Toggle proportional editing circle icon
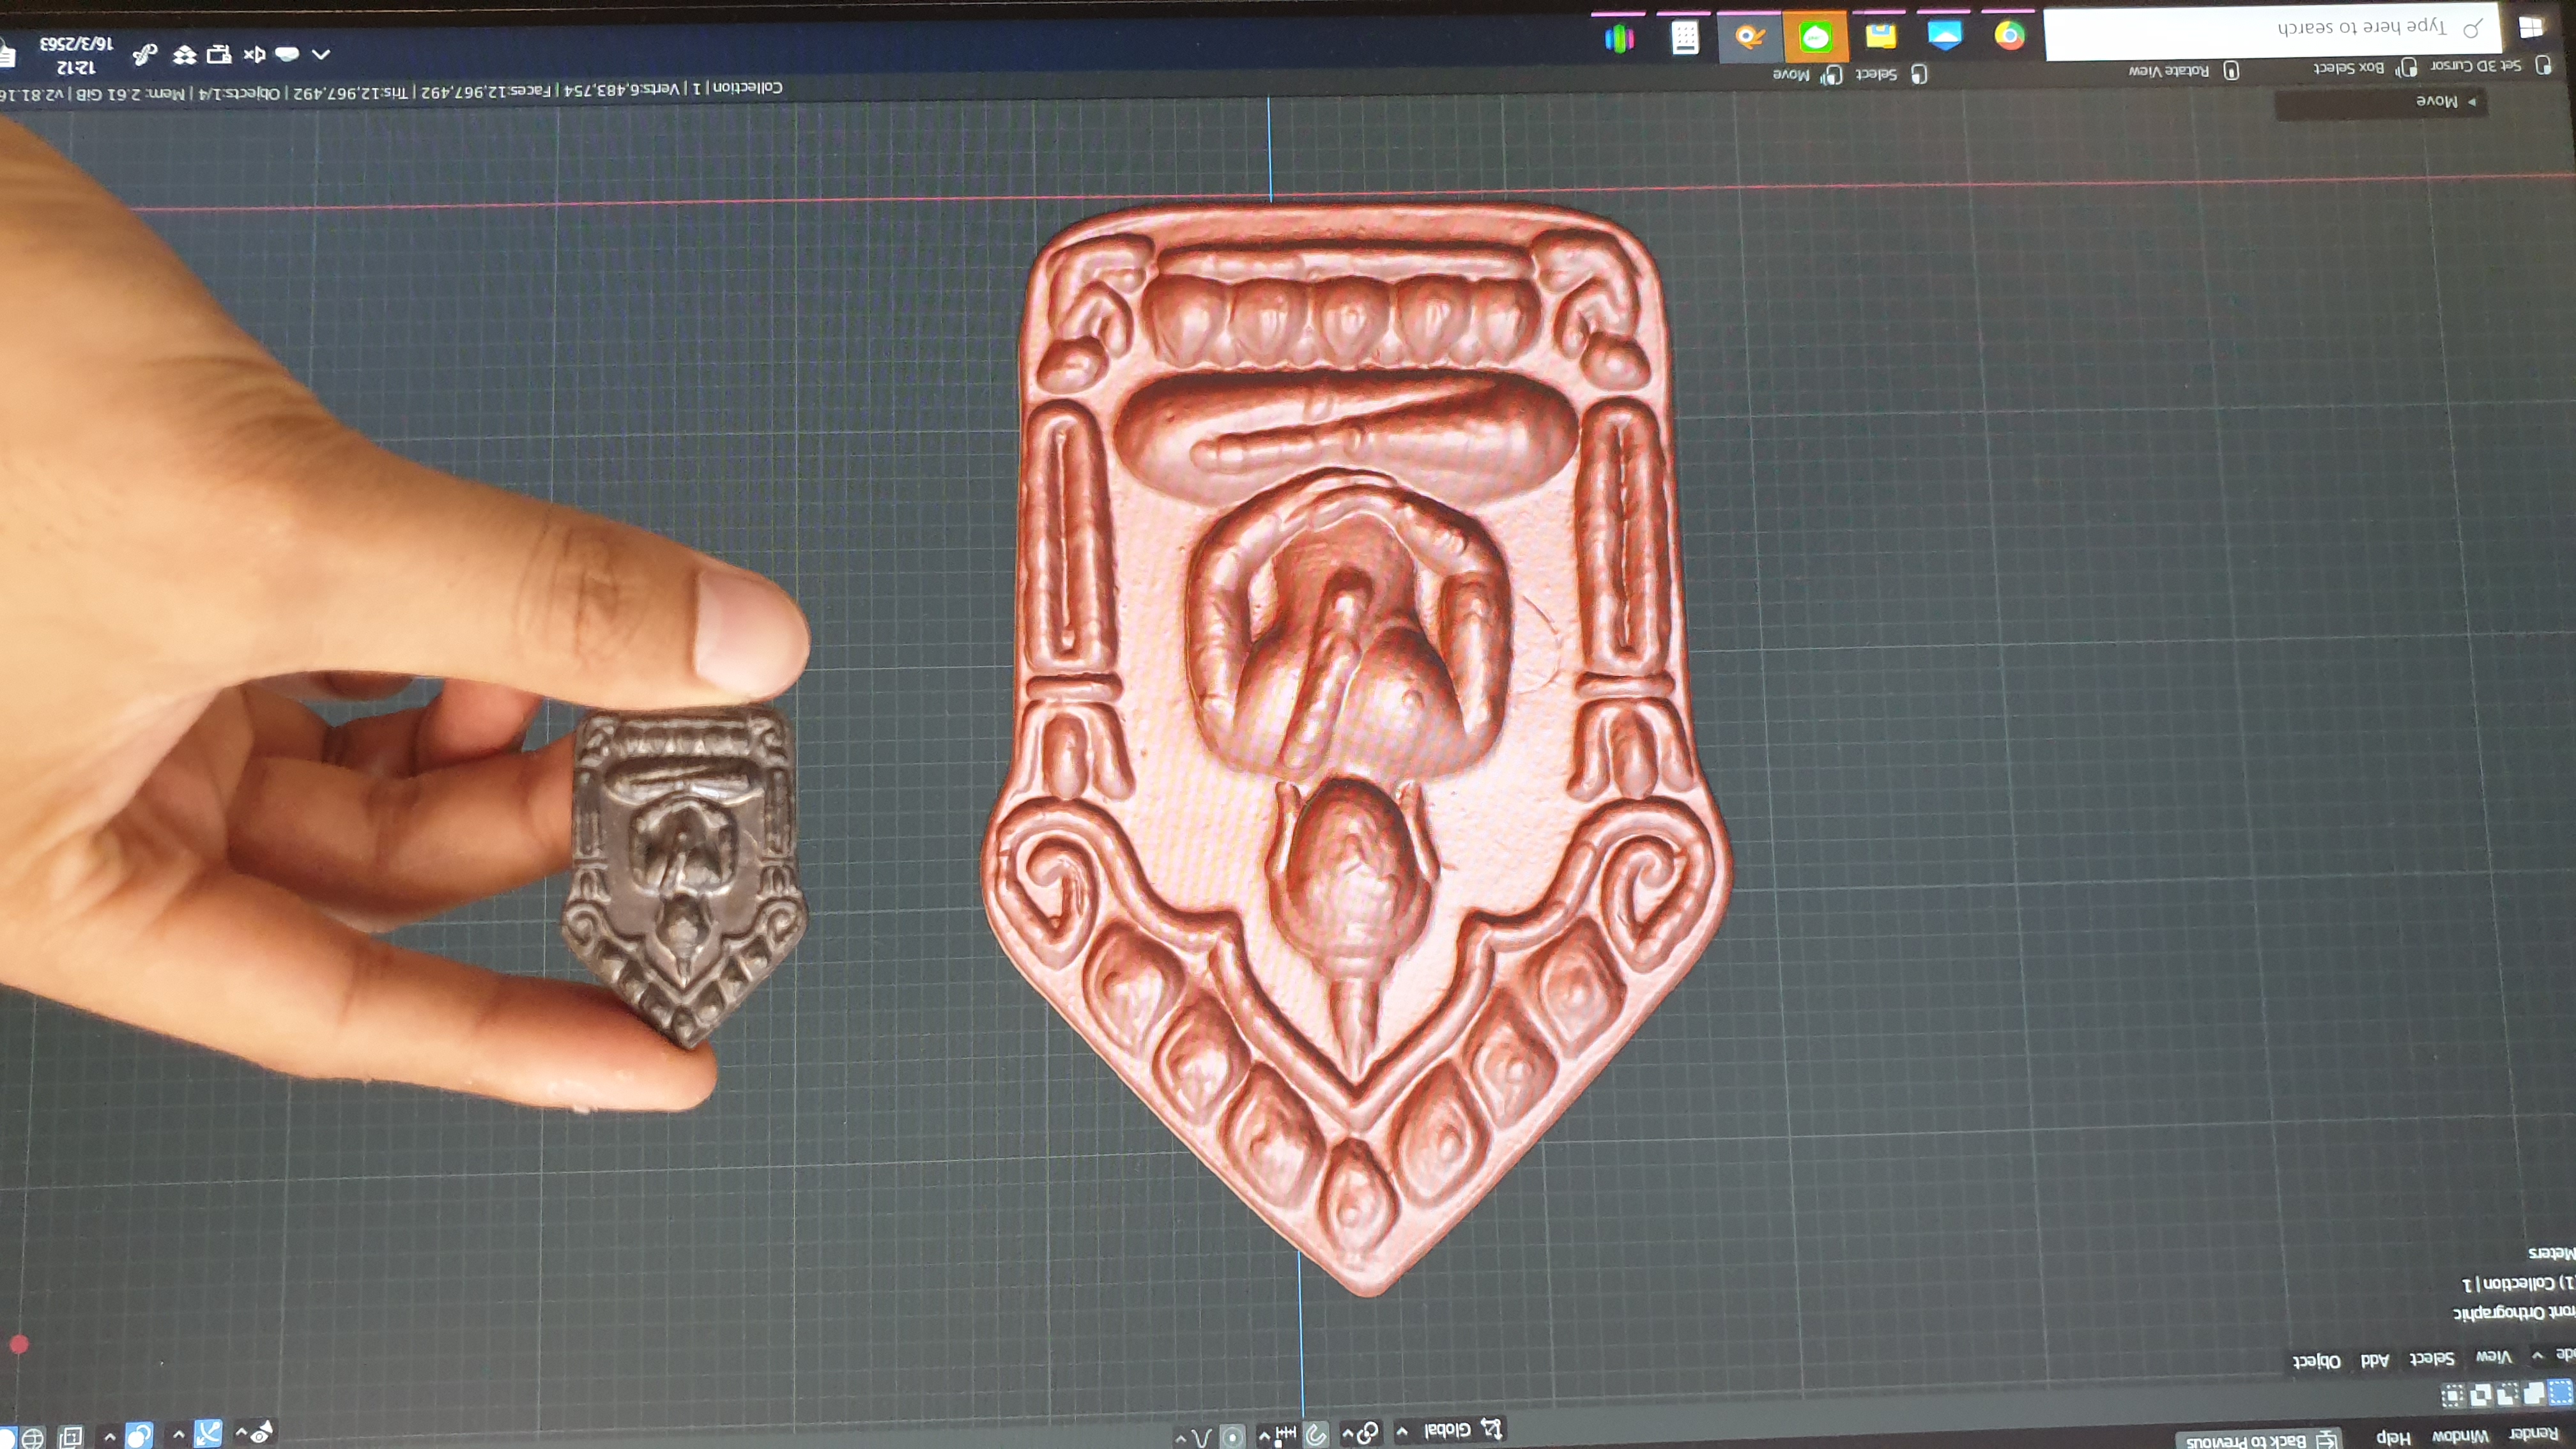Image resolution: width=2576 pixels, height=1449 pixels. [x=1233, y=1437]
